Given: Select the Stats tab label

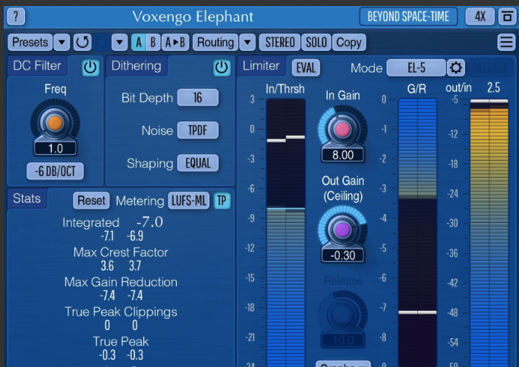Looking at the screenshot, I should pyautogui.click(x=27, y=199).
